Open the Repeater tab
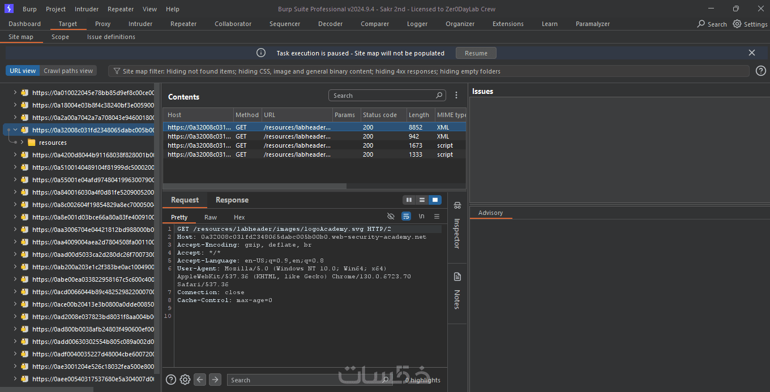The width and height of the screenshot is (770, 392). tap(183, 24)
